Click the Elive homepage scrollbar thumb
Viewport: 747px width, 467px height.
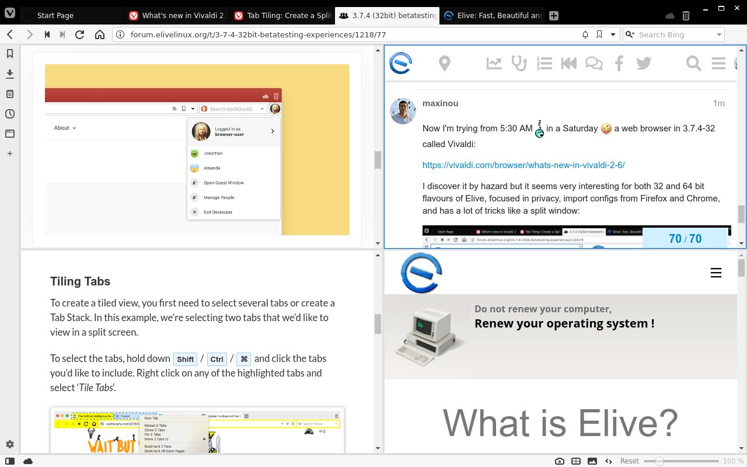point(742,268)
